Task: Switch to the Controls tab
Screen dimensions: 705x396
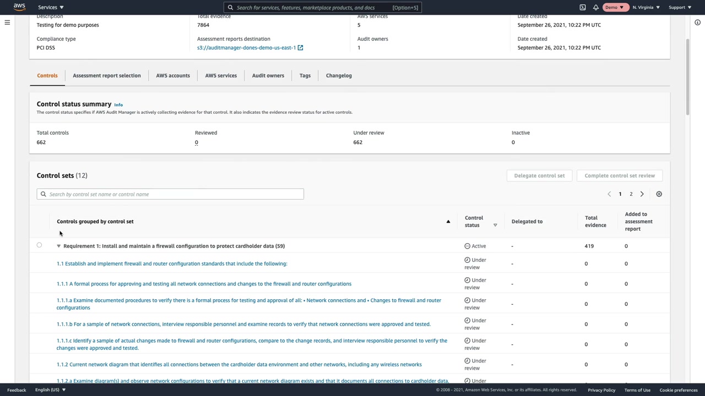Action: click(x=47, y=75)
